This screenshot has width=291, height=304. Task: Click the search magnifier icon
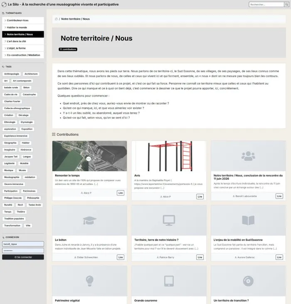(x=286, y=5)
